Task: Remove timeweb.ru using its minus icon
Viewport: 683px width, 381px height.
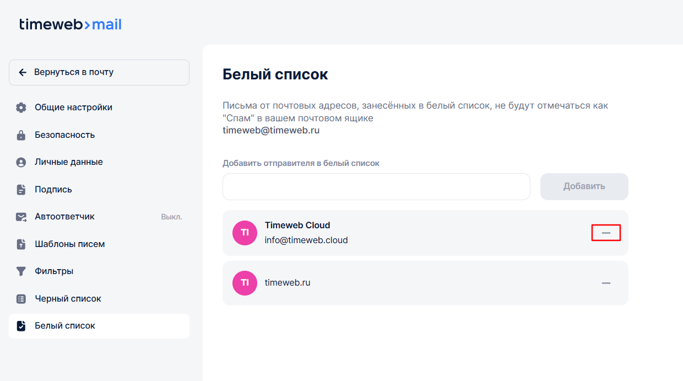Action: tap(606, 283)
